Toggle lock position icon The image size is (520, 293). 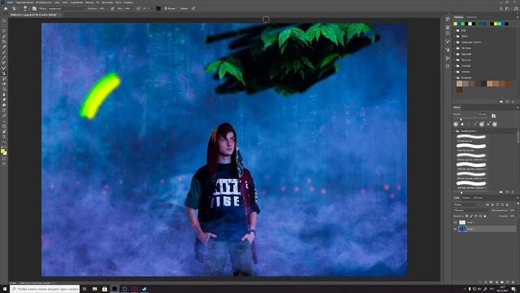click(x=475, y=216)
